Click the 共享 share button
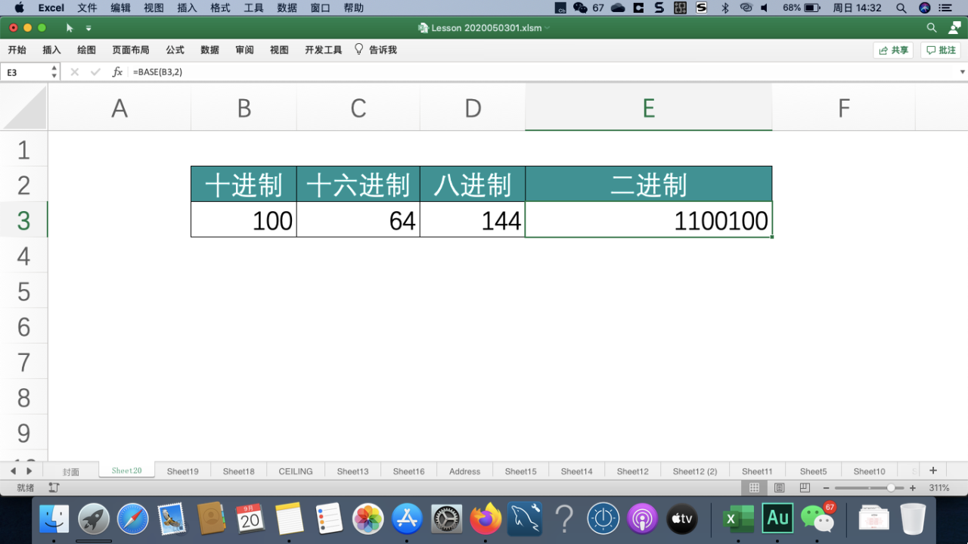 point(893,50)
